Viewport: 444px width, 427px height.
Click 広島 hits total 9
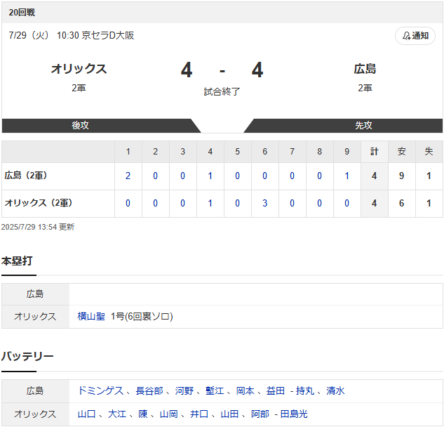pos(401,176)
